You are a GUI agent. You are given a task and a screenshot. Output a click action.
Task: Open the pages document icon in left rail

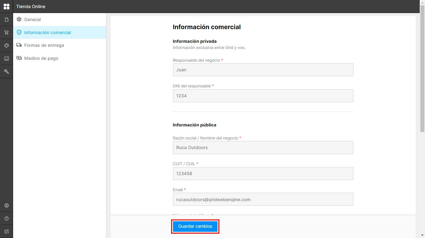point(7,20)
